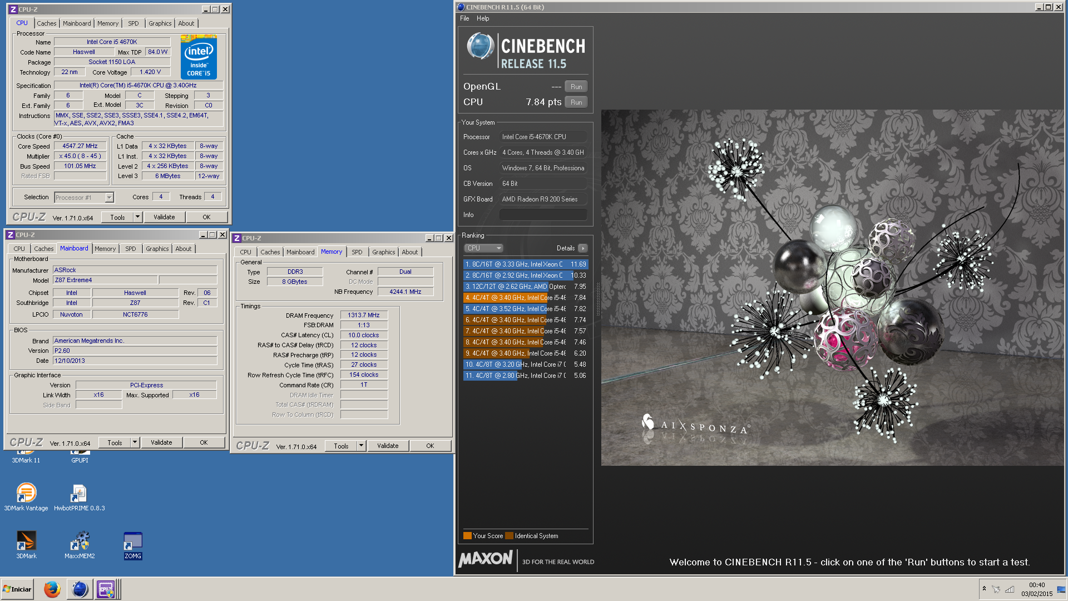Open the Processor #1 selection dropdown
The height and width of the screenshot is (601, 1068).
(84, 197)
